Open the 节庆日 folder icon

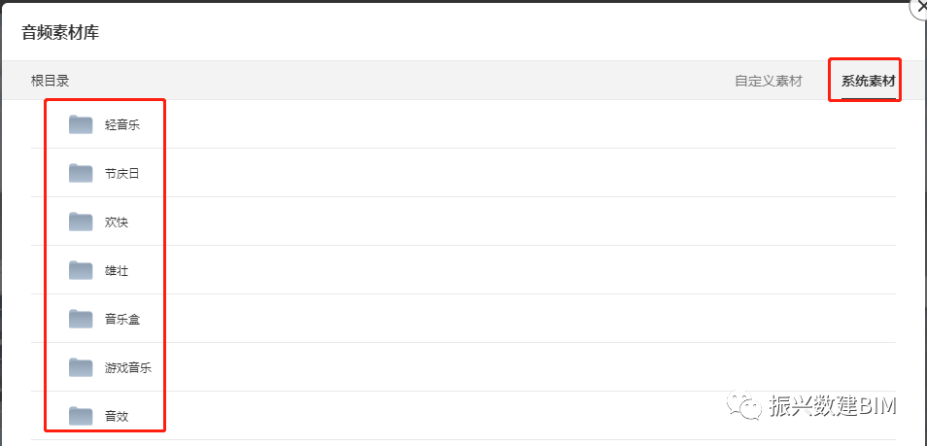pyautogui.click(x=81, y=173)
